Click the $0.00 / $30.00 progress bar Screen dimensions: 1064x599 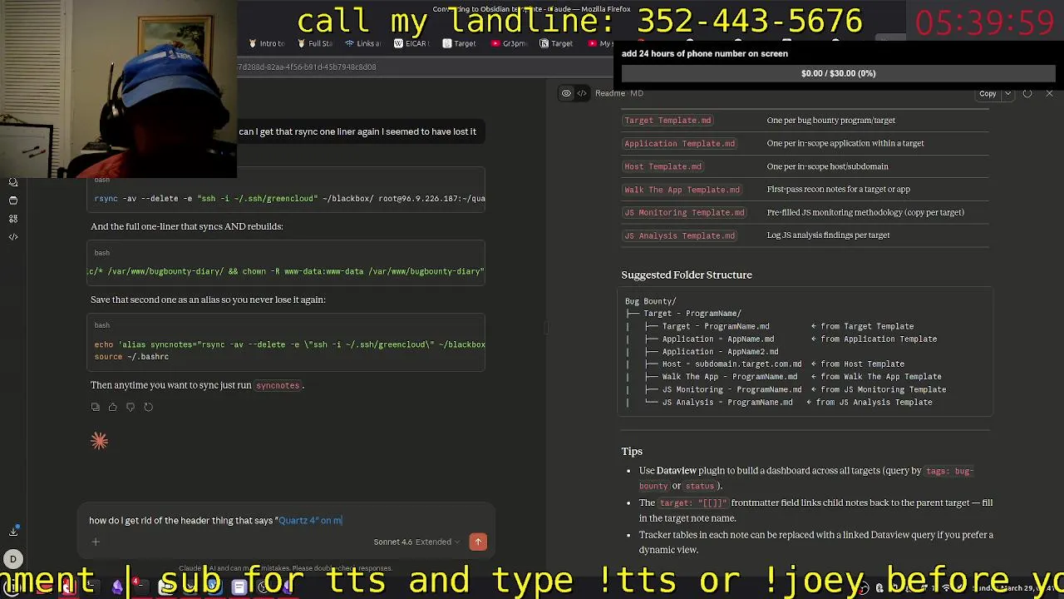(x=838, y=73)
